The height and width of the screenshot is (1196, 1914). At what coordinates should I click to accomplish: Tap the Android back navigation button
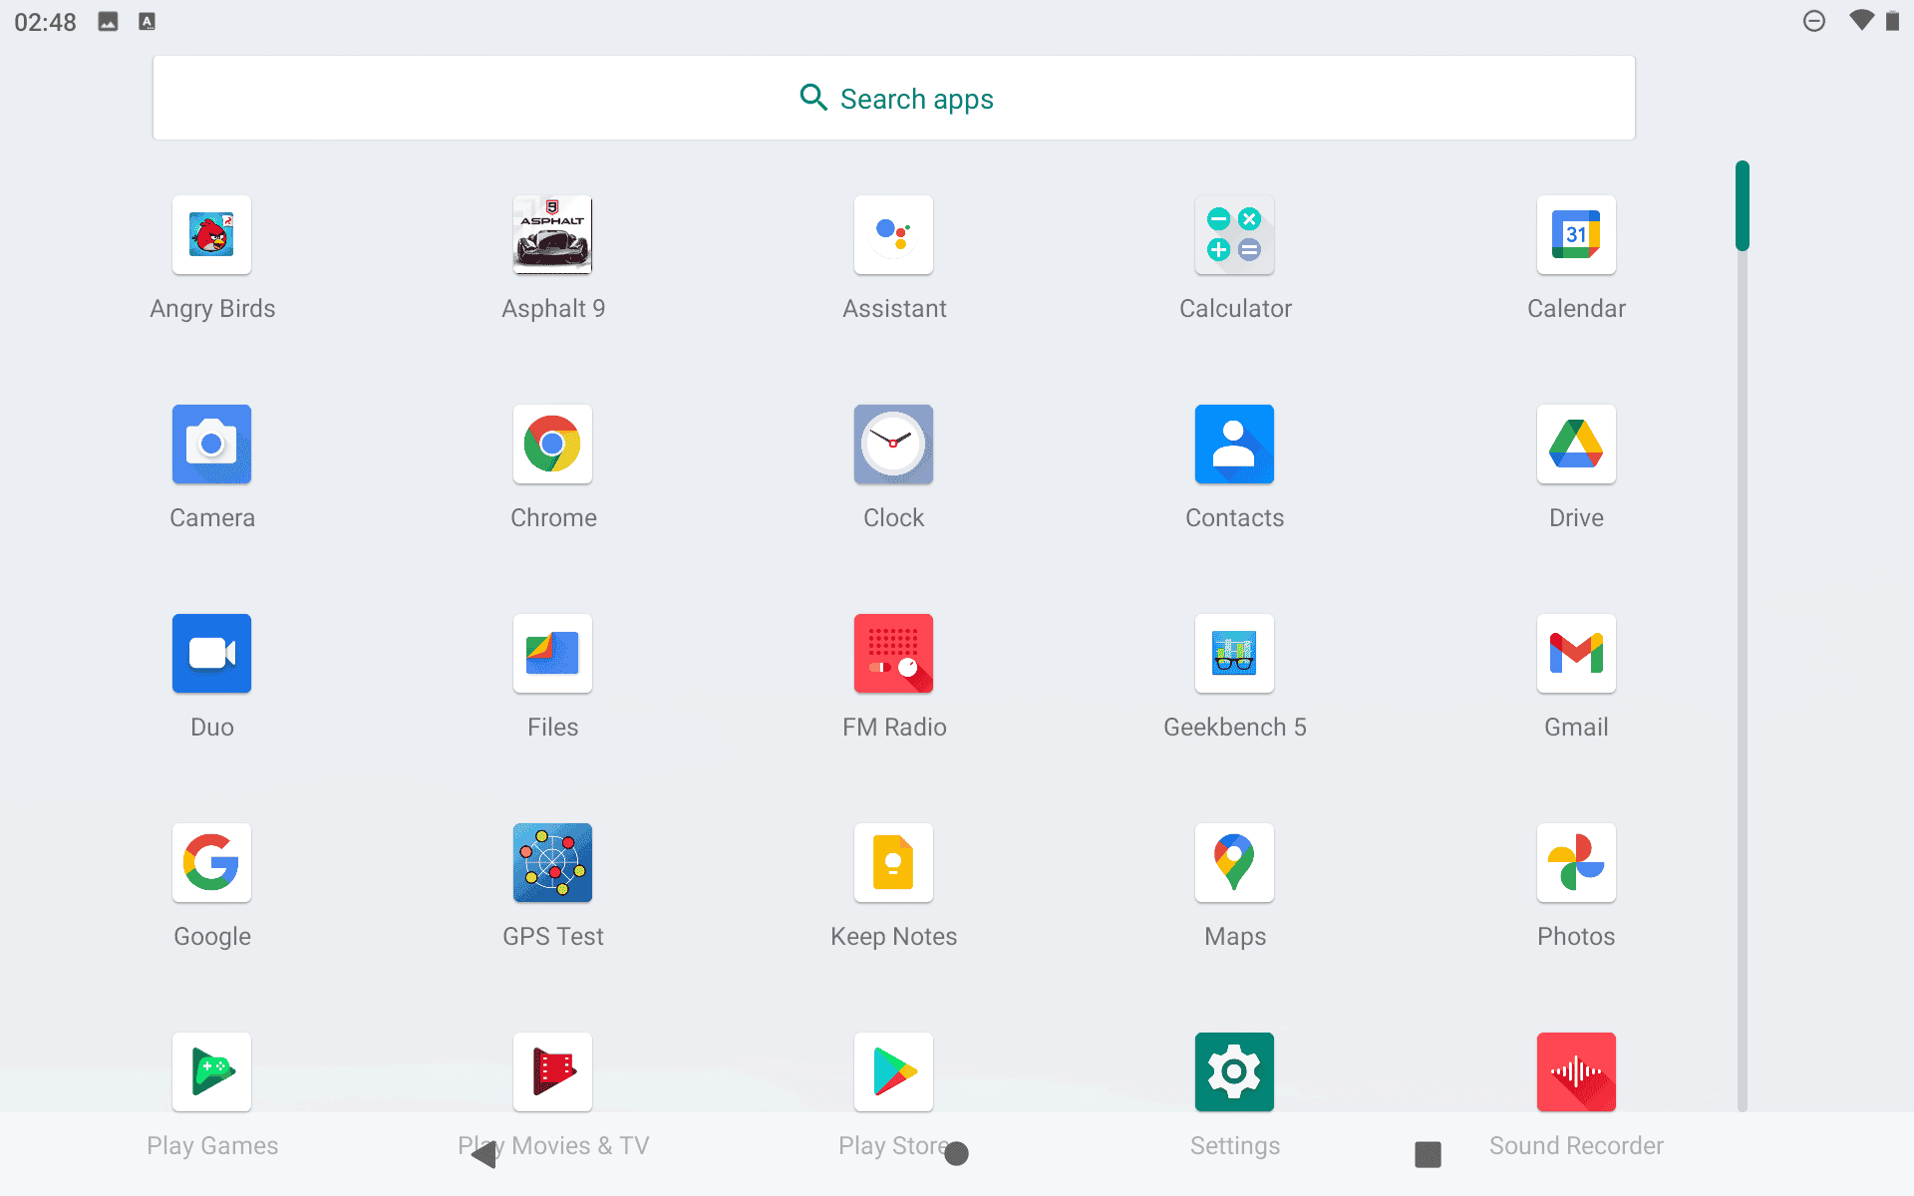484,1154
